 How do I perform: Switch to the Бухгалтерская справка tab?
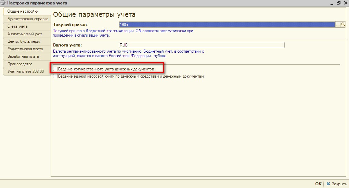[x=27, y=19]
